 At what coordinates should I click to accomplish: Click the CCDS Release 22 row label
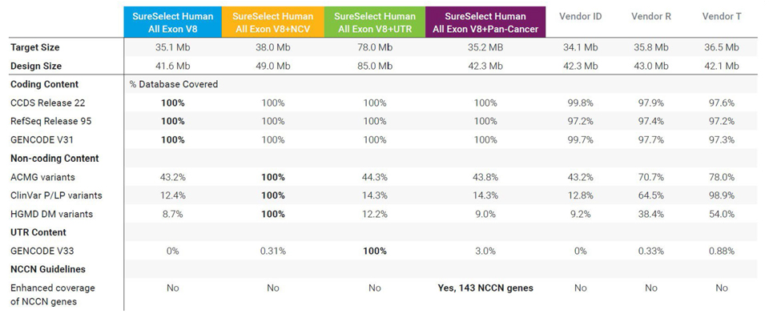click(x=47, y=103)
